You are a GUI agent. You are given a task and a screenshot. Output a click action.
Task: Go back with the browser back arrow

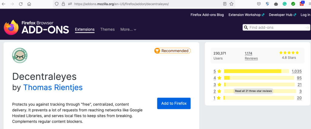pyautogui.click(x=4, y=4)
